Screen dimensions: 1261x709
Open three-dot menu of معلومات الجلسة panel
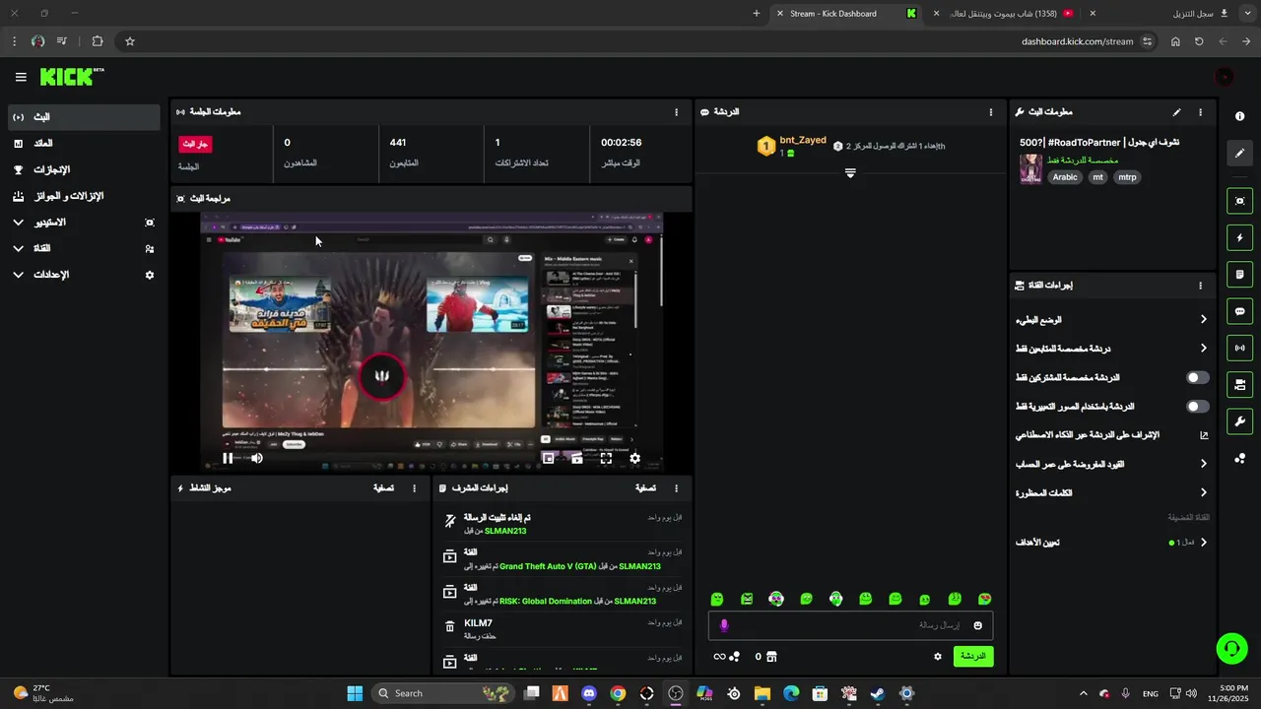coord(676,112)
